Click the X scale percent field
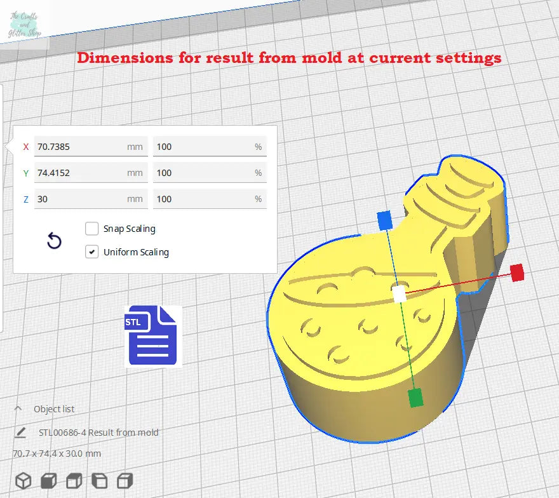This screenshot has height=498, width=559. (x=203, y=147)
